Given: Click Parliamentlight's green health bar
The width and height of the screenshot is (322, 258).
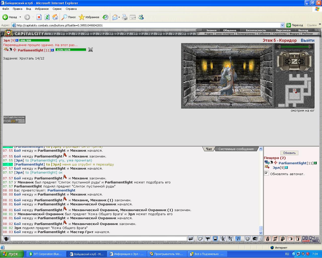Looking at the screenshot, I should pos(71,50).
